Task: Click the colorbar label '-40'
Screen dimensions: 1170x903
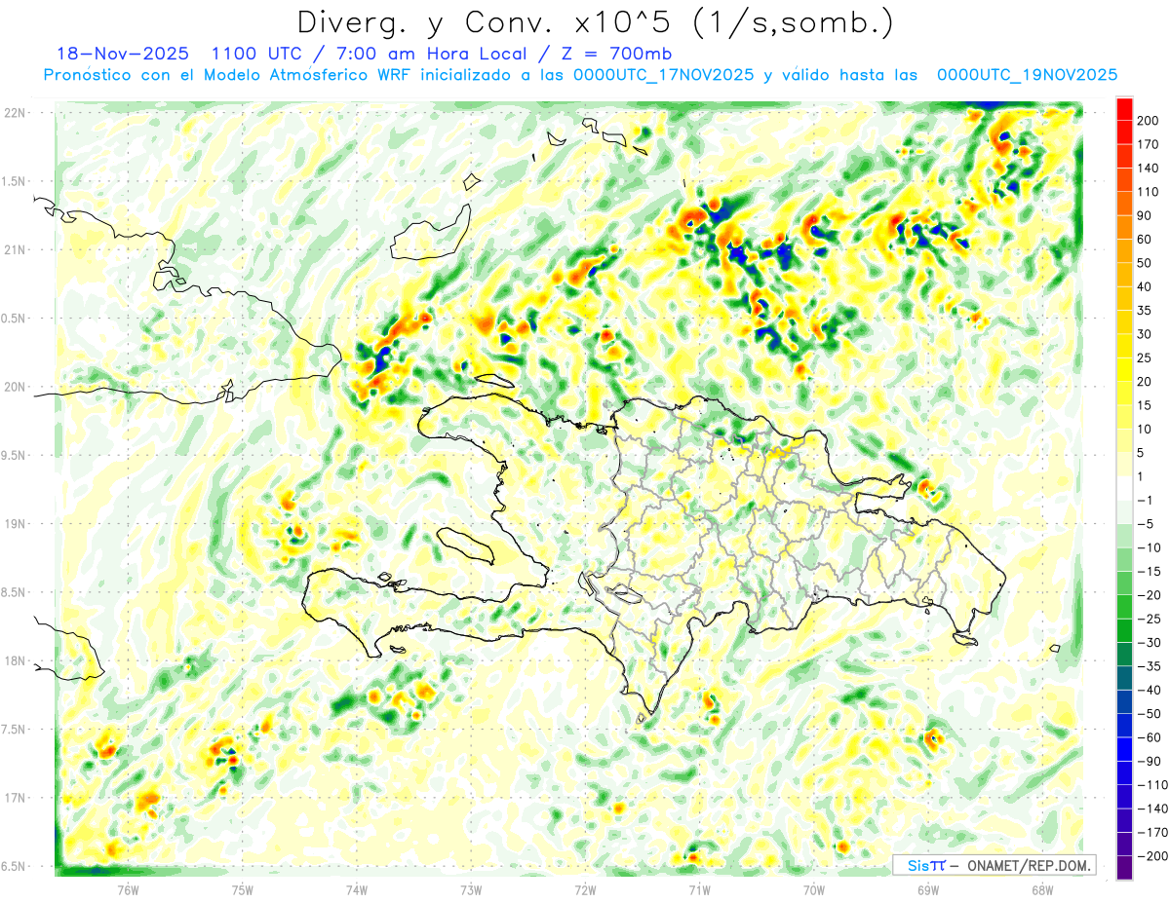Action: pos(1149,690)
